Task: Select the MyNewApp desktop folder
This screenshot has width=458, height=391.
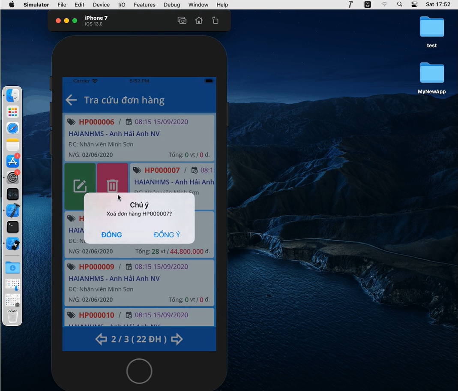Action: coord(431,78)
